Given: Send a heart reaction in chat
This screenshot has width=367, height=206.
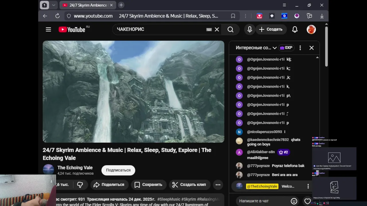Looking at the screenshot, I should pos(307,201).
